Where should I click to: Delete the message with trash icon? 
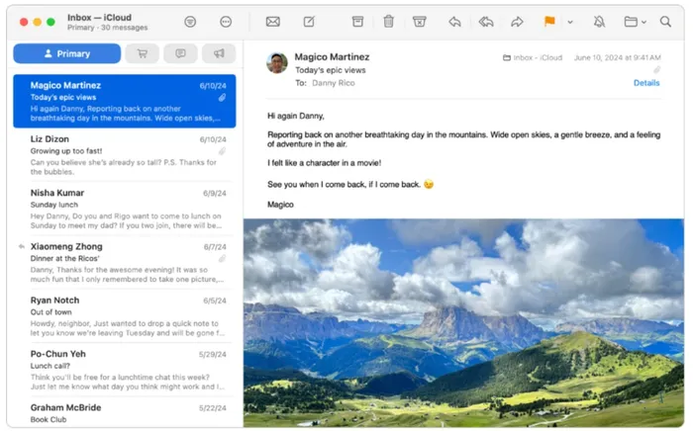[x=388, y=21]
